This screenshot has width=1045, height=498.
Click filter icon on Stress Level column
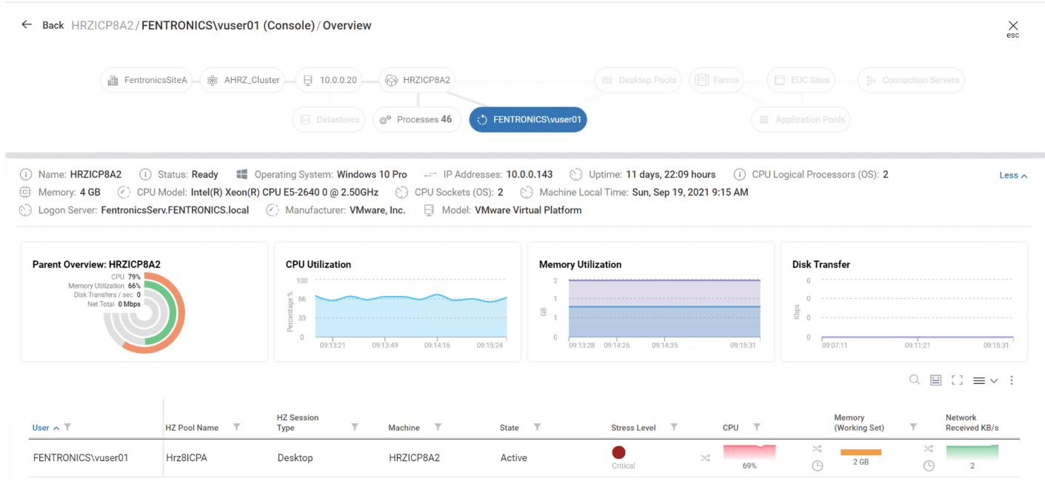tap(674, 427)
